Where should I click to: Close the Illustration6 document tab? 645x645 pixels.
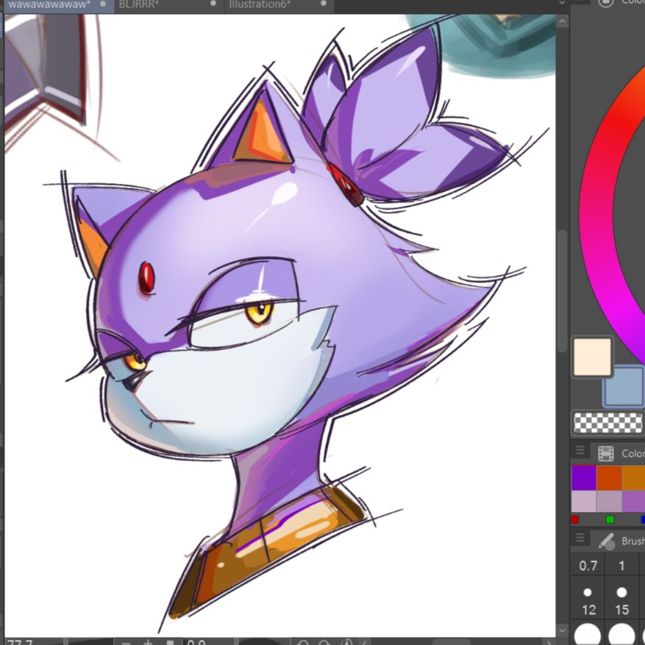(324, 4)
